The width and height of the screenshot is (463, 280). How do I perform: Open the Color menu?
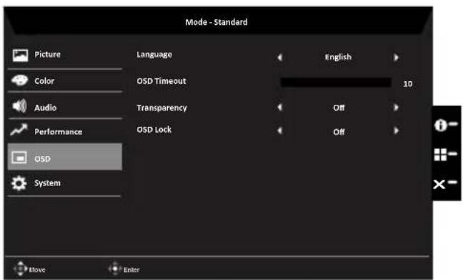pyautogui.click(x=65, y=81)
